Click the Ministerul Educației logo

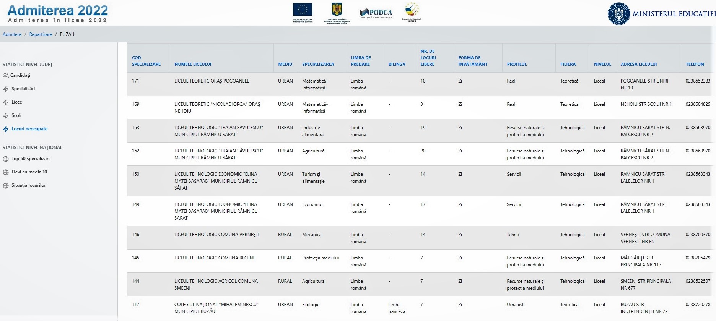(662, 14)
